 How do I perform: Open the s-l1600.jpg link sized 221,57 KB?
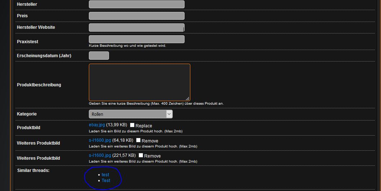pos(100,155)
